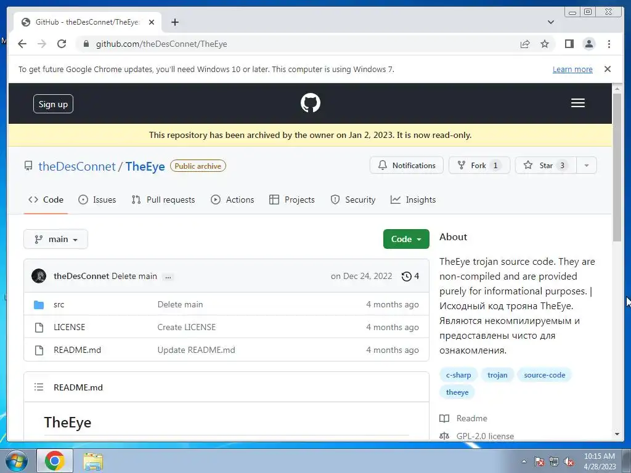Screen dimensions: 631x473
Task: Open the Insights tab
Action: pos(413,200)
